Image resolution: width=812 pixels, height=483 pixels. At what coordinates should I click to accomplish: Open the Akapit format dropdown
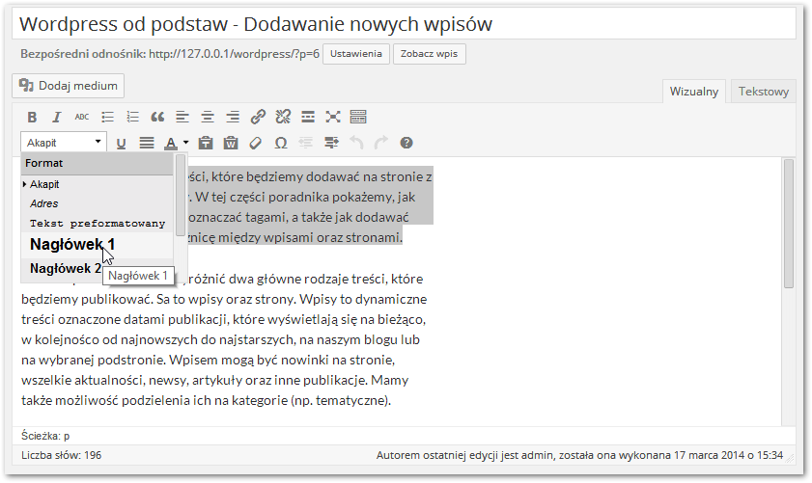tap(64, 143)
